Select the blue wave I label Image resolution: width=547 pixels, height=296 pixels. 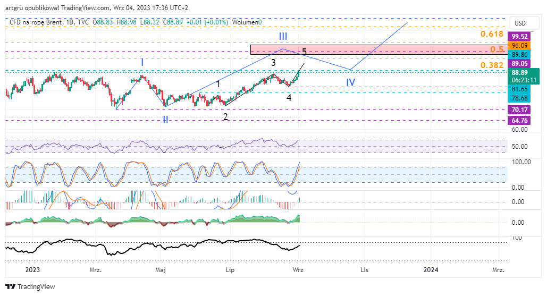point(142,62)
